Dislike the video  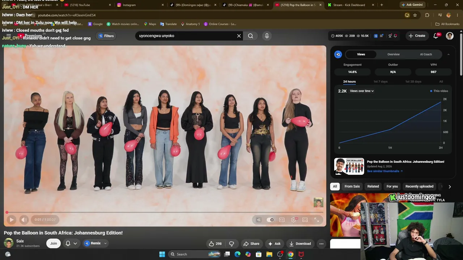[x=231, y=243]
